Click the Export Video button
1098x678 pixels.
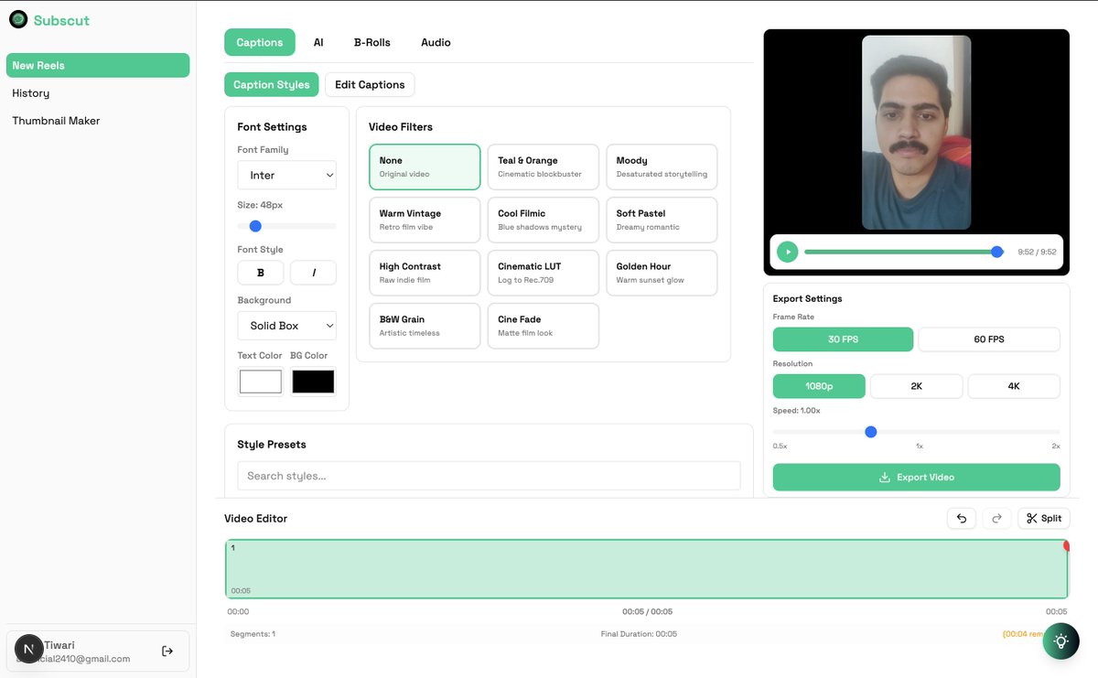(x=916, y=477)
